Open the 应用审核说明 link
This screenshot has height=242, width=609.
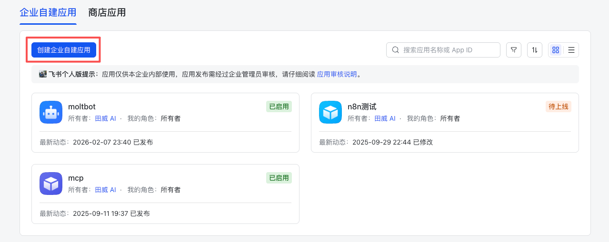[x=337, y=74]
